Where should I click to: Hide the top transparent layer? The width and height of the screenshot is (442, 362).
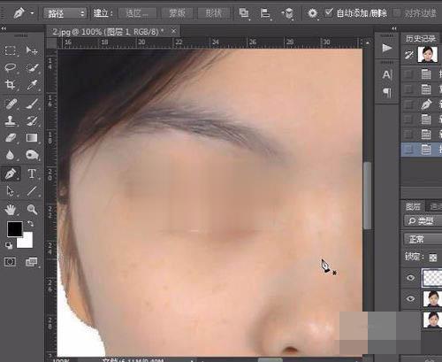point(410,278)
